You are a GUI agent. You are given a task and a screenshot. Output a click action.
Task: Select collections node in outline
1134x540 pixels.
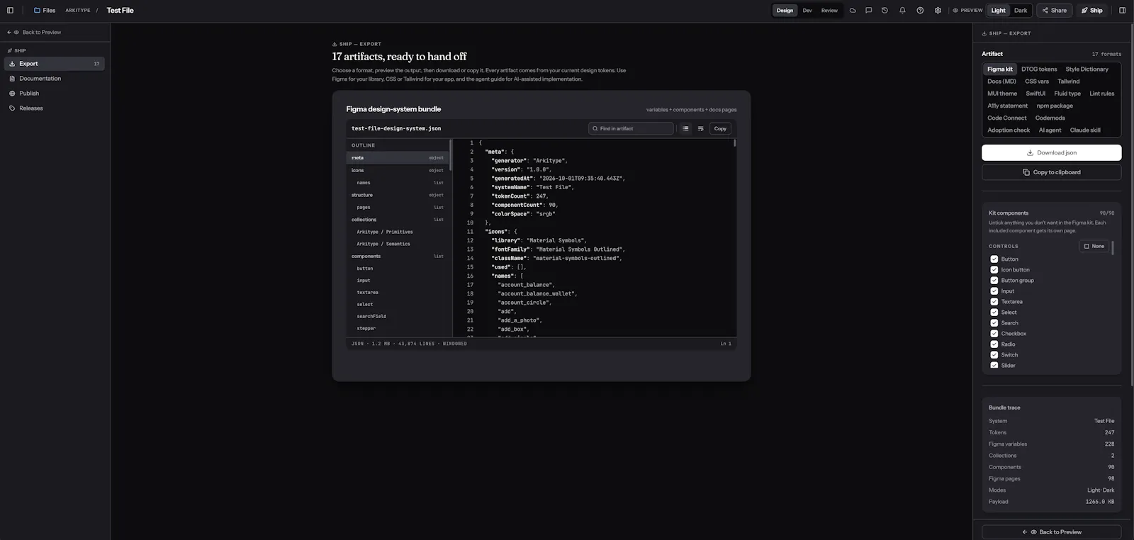tap(398, 220)
